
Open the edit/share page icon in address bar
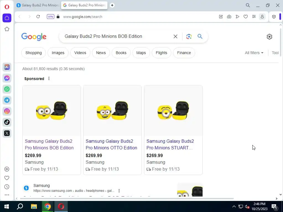[221, 17]
